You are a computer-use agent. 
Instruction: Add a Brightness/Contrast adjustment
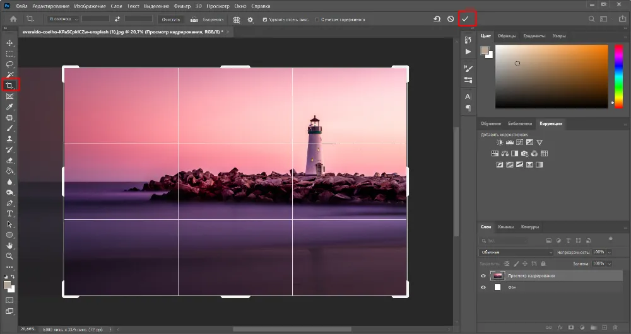coord(500,142)
